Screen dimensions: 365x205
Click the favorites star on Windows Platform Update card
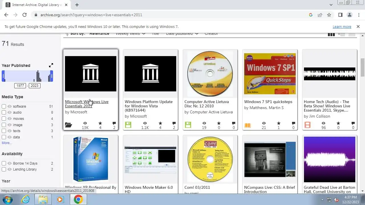click(x=160, y=123)
